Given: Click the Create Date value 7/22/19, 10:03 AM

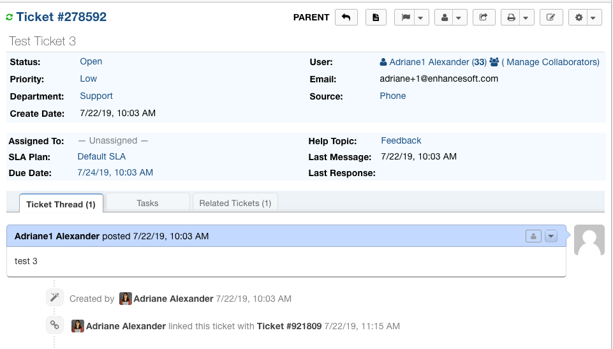Looking at the screenshot, I should (x=117, y=113).
